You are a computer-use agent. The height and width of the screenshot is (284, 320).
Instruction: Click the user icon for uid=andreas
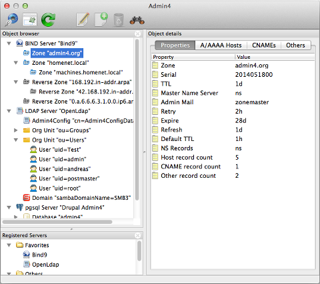tap(33, 169)
